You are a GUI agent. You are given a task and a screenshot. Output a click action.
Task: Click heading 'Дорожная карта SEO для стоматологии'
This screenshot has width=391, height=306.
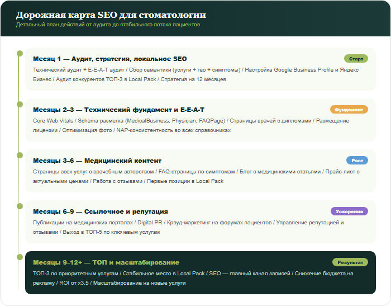coord(111,15)
